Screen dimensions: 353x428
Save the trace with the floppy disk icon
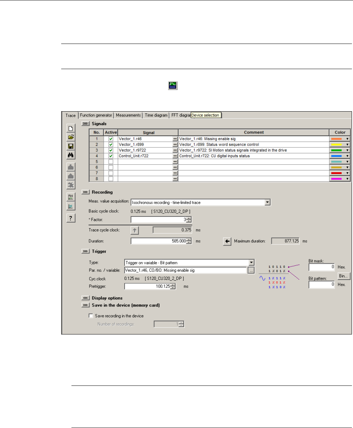pyautogui.click(x=71, y=146)
